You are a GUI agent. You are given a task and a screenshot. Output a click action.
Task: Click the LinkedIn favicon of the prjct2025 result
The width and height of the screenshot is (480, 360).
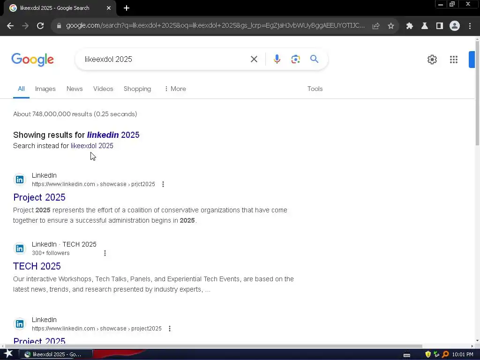[20, 180]
